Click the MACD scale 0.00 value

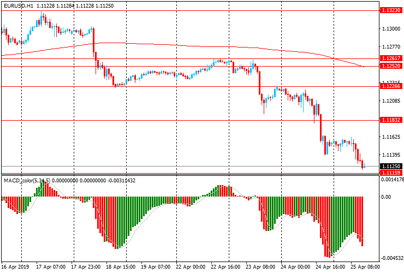[x=387, y=197]
